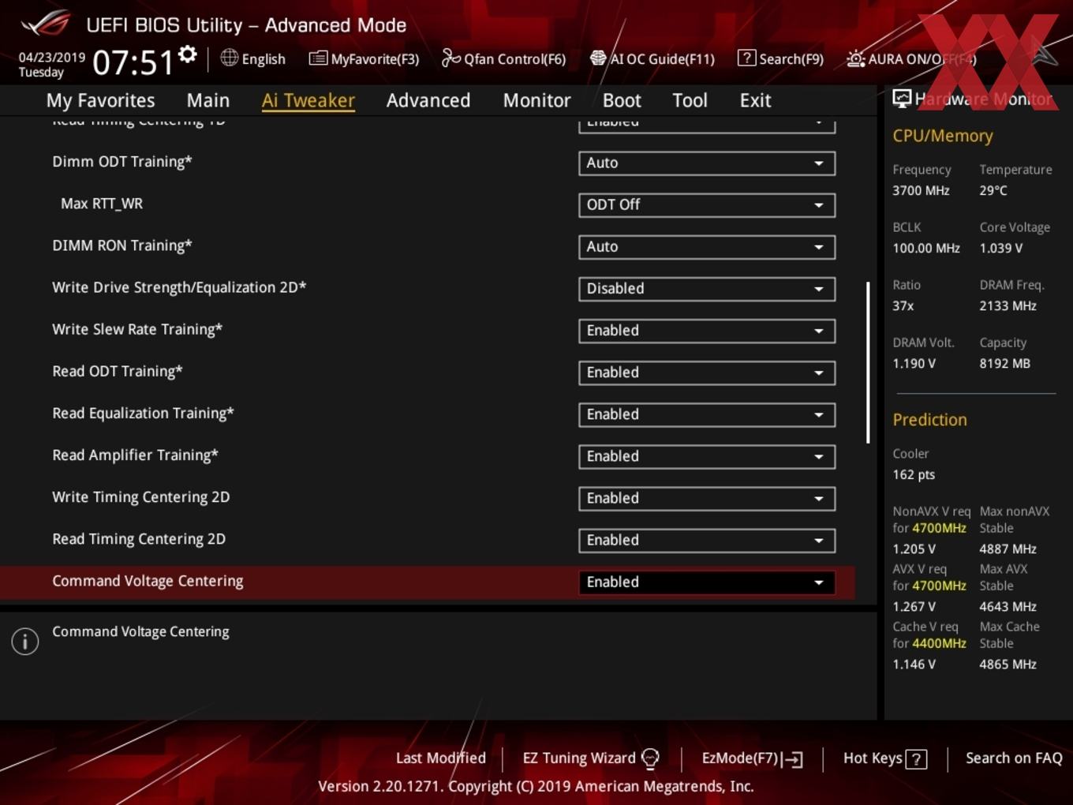Click the info circle icon
Viewport: 1073px width, 805px height.
[x=25, y=641]
